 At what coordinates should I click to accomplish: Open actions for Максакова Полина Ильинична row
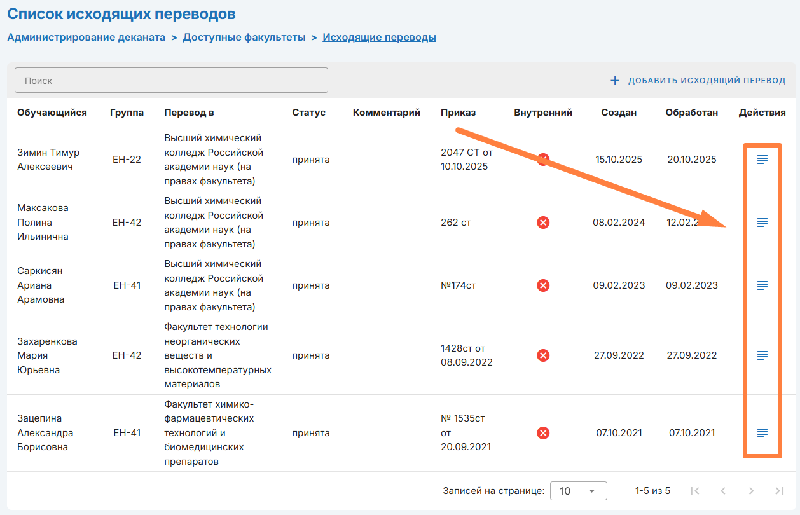pos(762,223)
